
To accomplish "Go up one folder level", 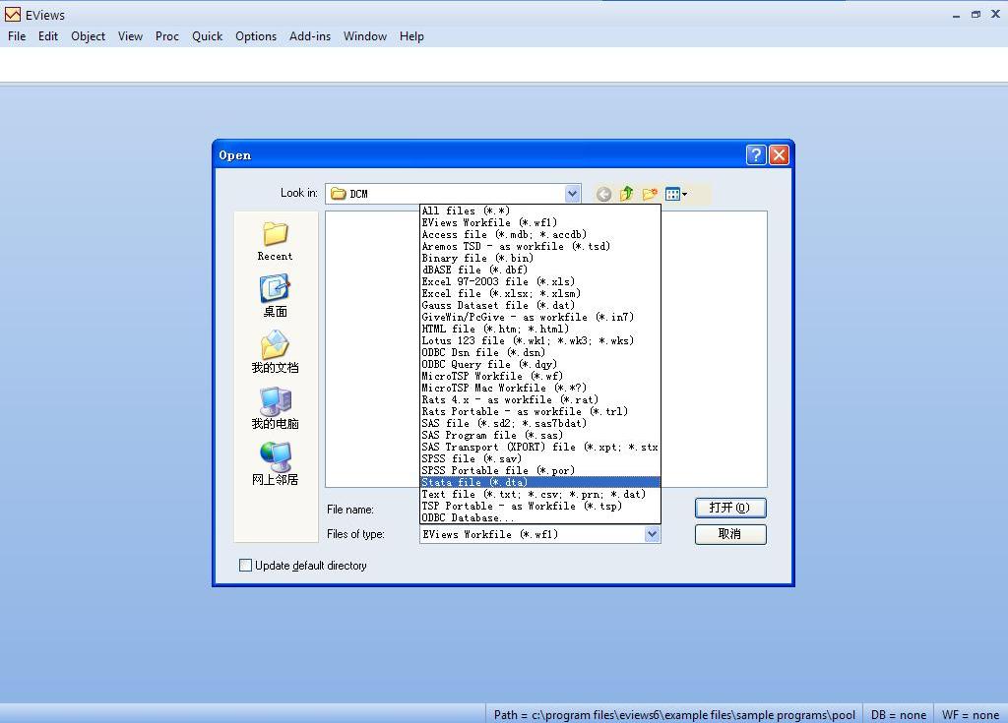I will pos(627,194).
